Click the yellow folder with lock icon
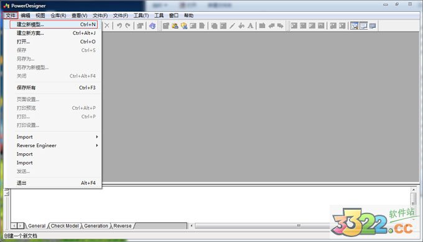Screen dimensions: 423x242 tap(175, 26)
